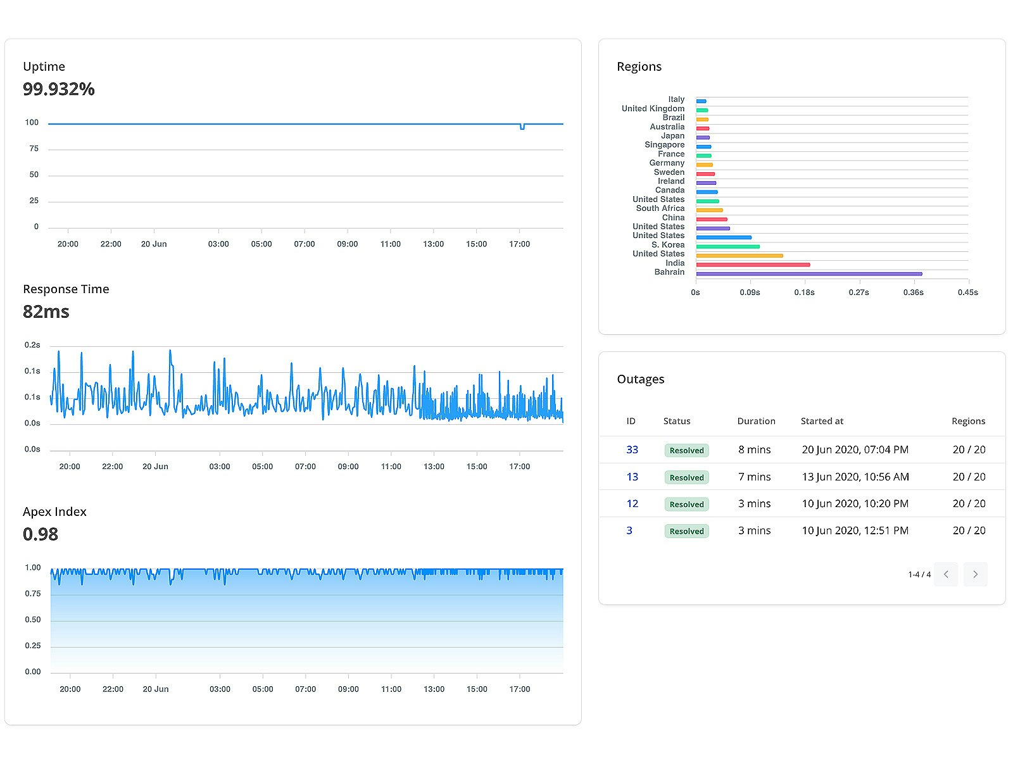This screenshot has width=1013, height=778.
Task: Click the Germany region label
Action: pos(667,163)
